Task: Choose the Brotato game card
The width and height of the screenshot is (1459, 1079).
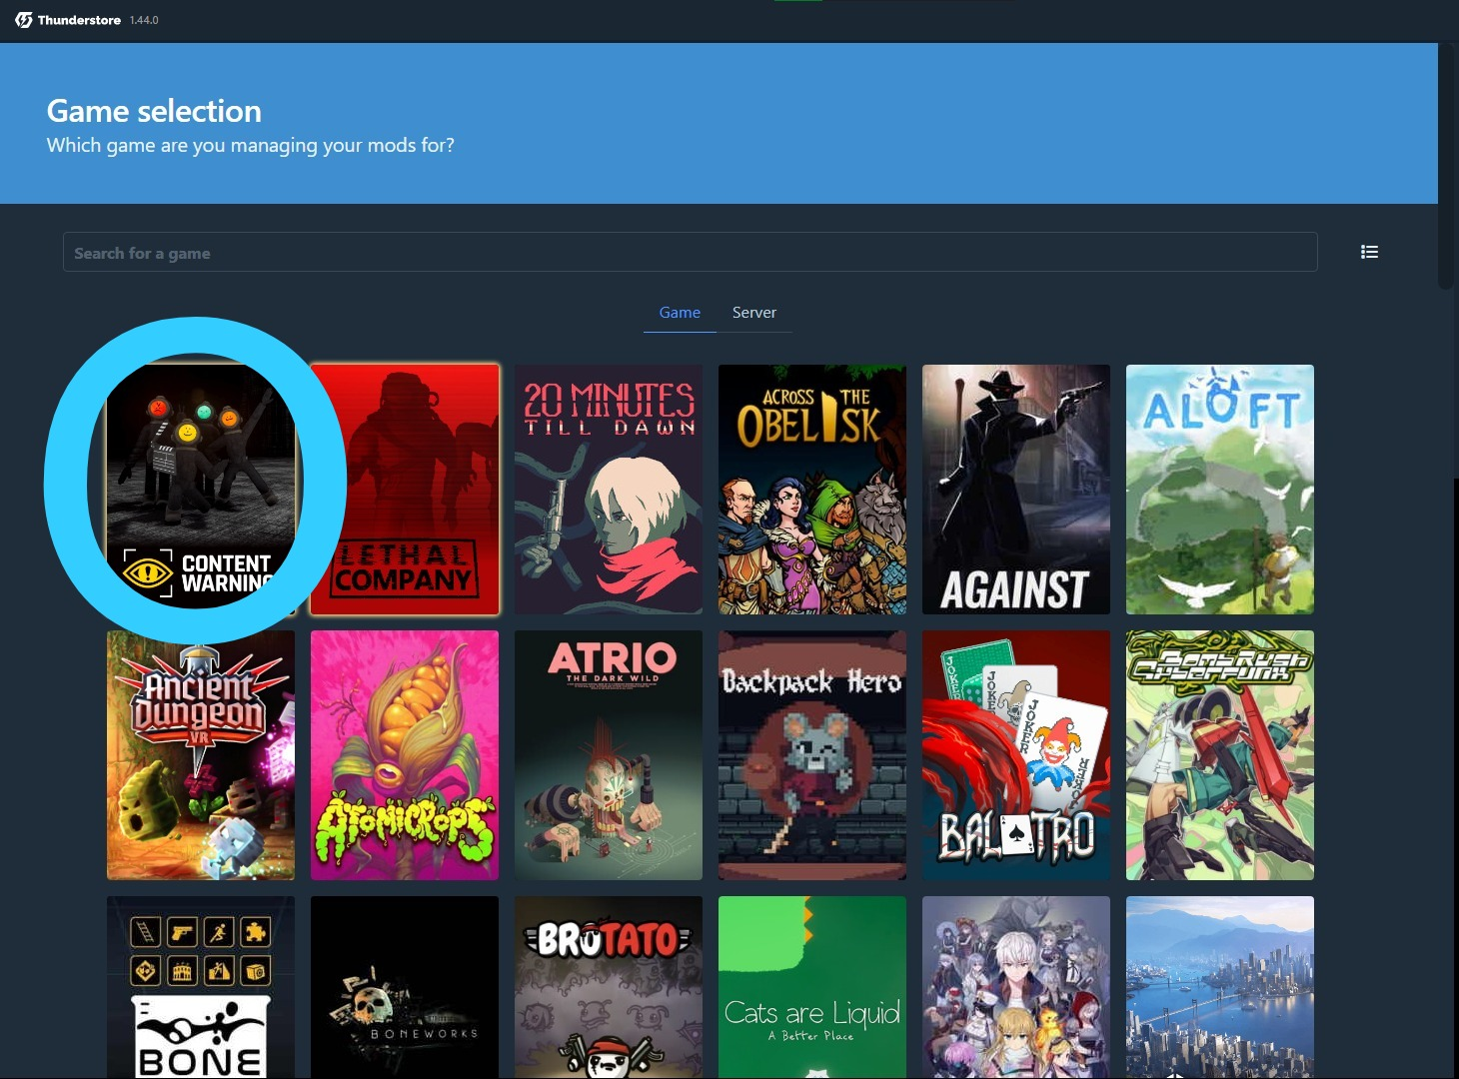Action: (609, 987)
